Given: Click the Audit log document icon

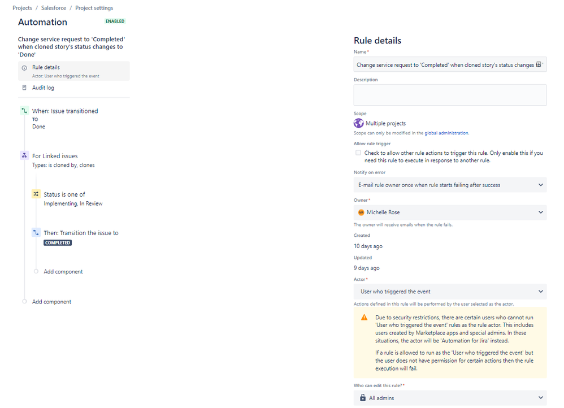Looking at the screenshot, I should [x=24, y=88].
